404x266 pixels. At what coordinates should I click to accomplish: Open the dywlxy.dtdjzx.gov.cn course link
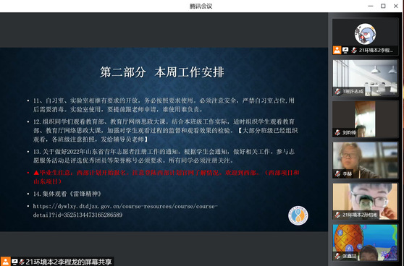tap(125, 210)
